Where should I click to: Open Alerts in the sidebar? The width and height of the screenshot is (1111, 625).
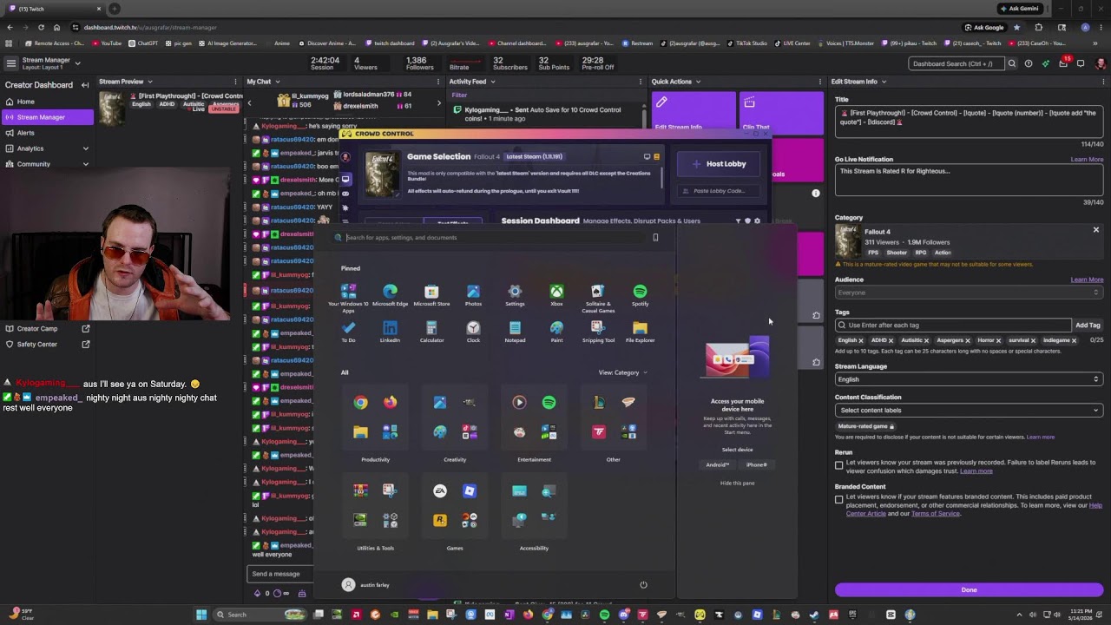click(x=47, y=133)
